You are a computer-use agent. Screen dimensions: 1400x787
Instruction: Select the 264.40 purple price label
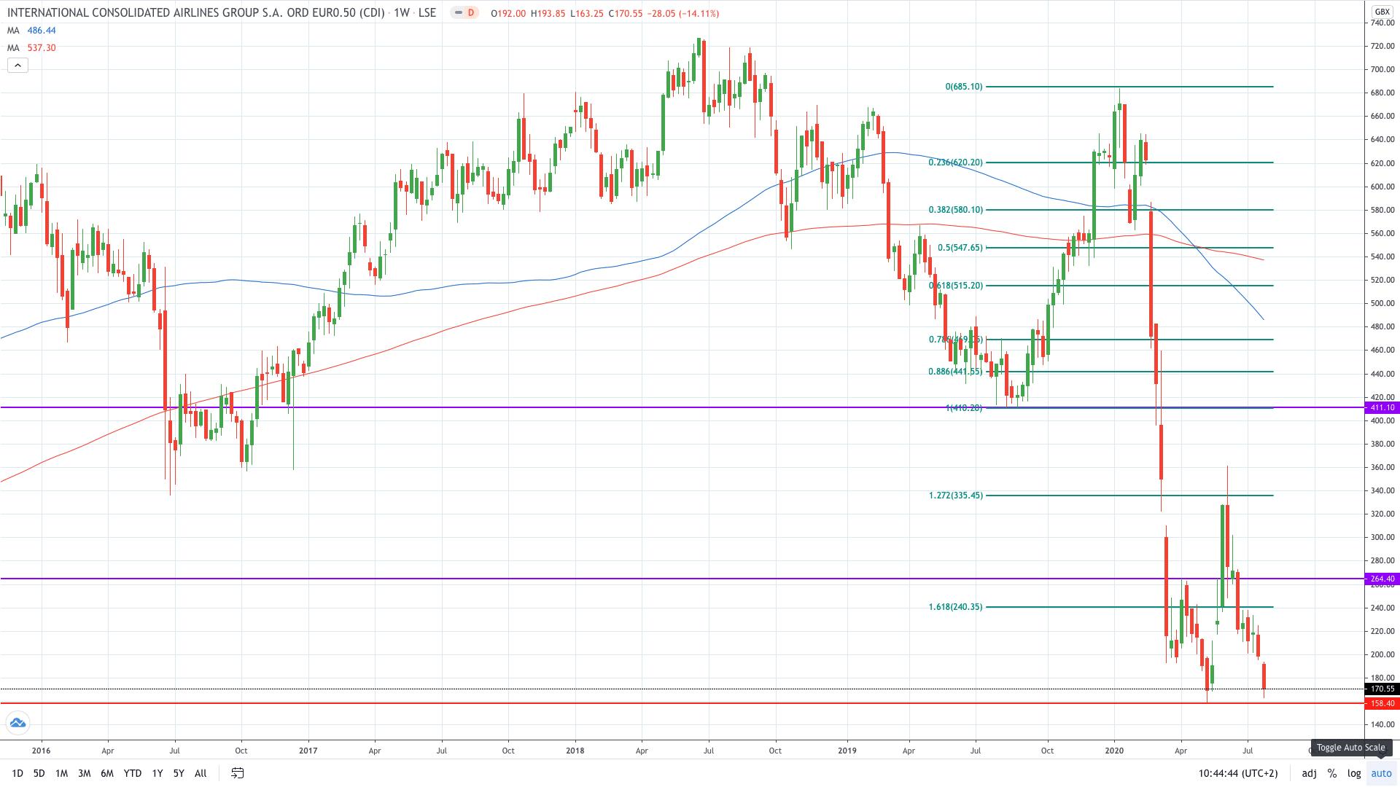pyautogui.click(x=1382, y=579)
